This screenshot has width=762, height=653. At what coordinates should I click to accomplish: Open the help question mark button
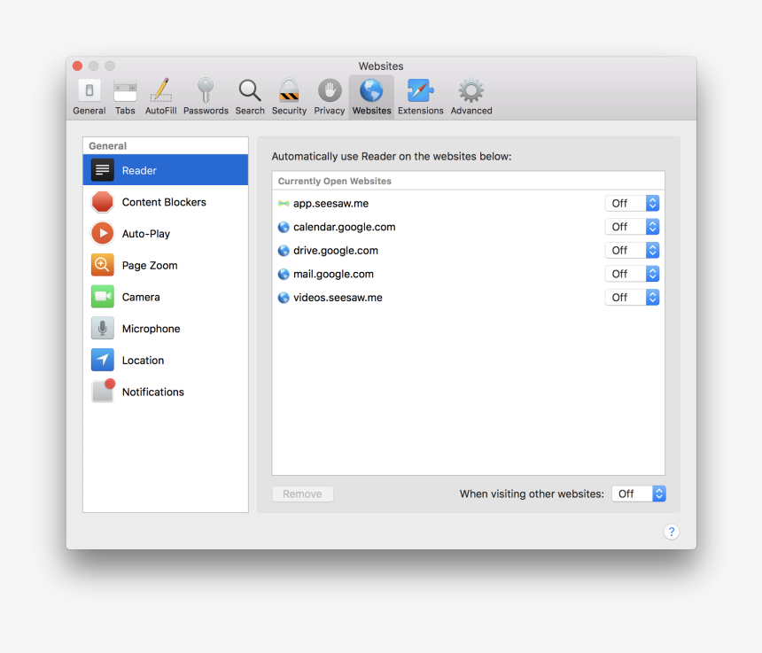pyautogui.click(x=672, y=532)
